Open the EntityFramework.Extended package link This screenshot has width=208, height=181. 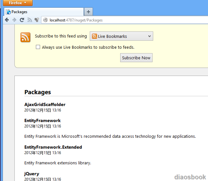click(53, 147)
